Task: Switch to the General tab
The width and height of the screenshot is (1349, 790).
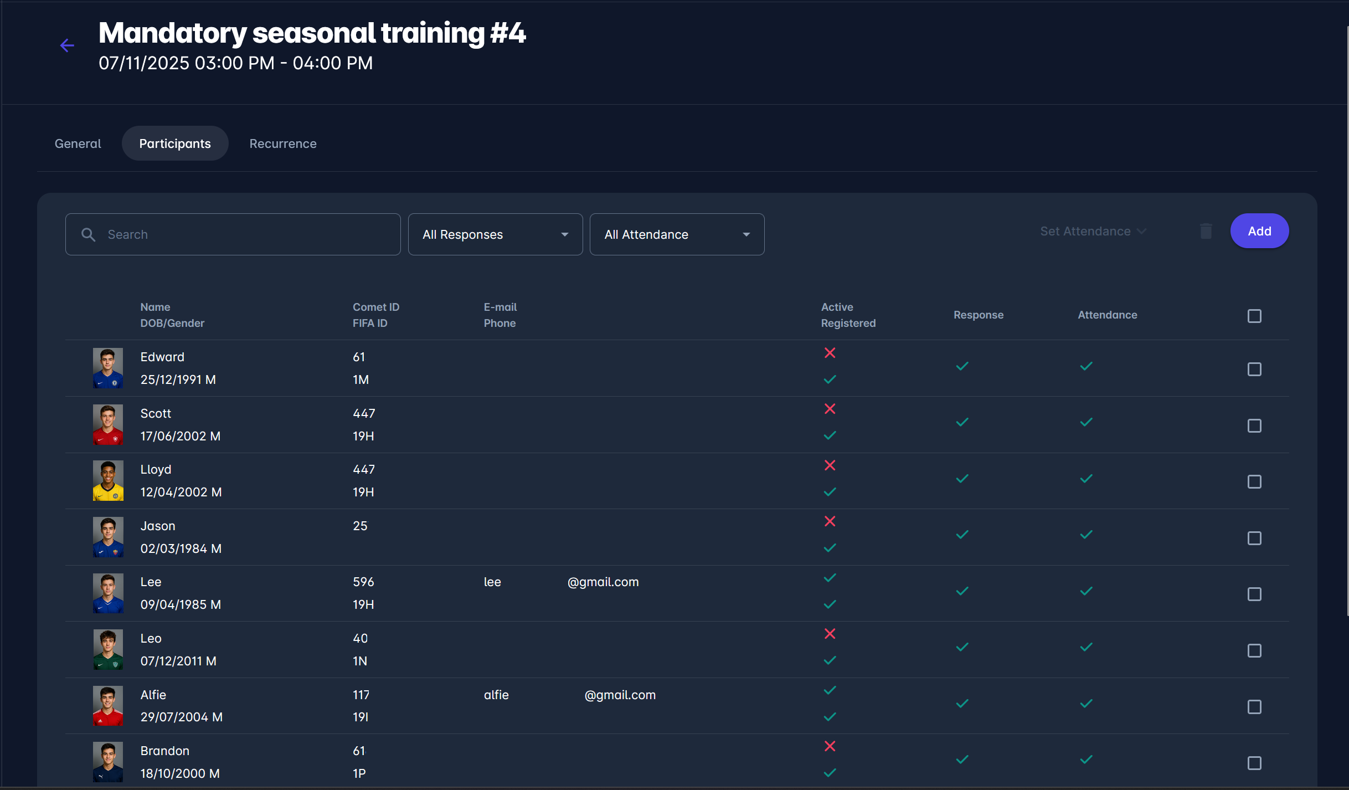Action: point(78,143)
